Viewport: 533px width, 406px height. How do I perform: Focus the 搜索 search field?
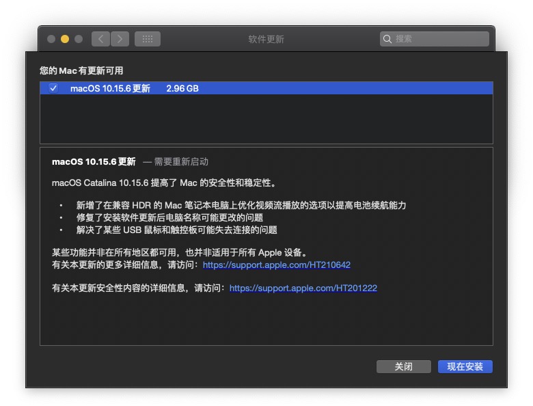tap(437, 39)
